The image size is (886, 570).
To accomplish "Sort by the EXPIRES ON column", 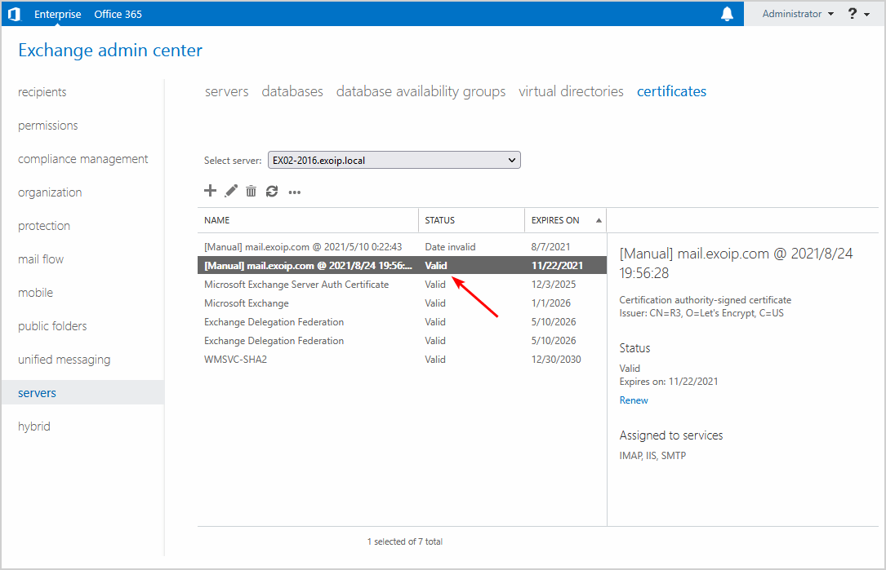I will pyautogui.click(x=566, y=220).
